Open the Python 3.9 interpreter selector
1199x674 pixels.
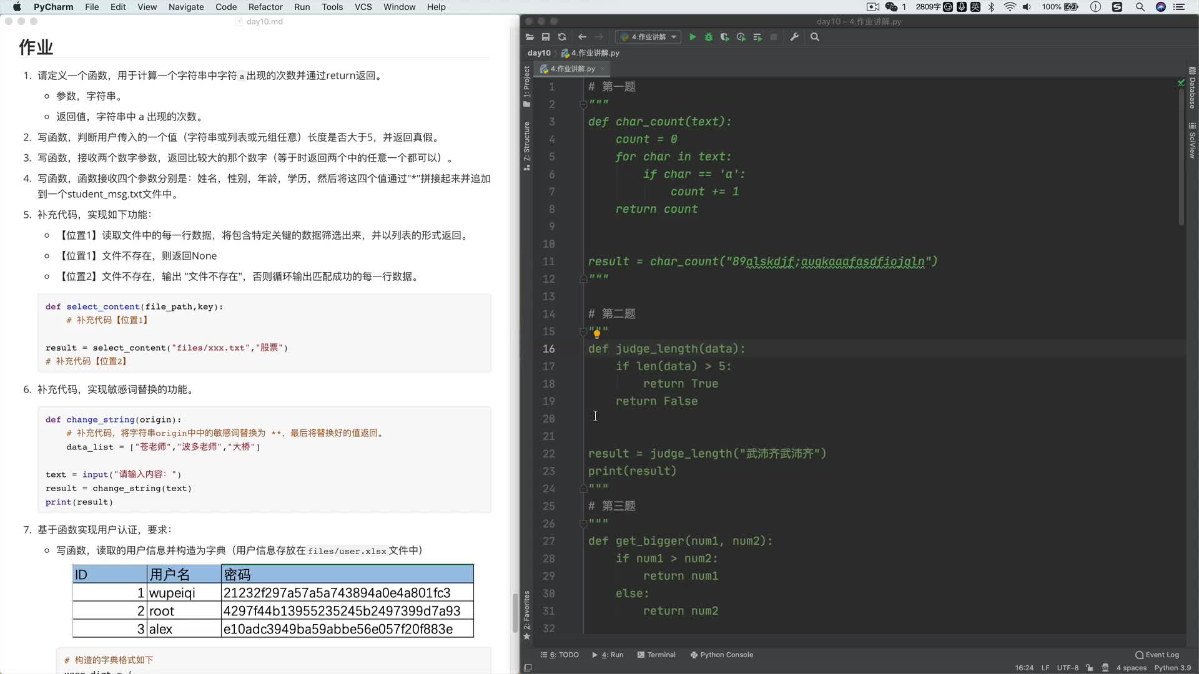click(x=1172, y=668)
